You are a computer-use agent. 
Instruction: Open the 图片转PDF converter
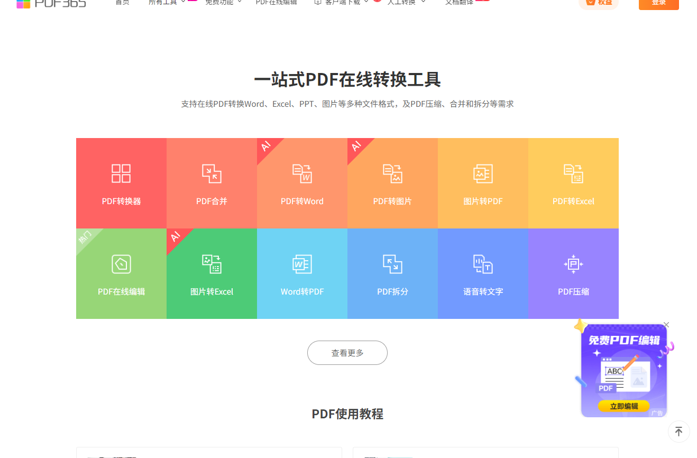click(483, 184)
